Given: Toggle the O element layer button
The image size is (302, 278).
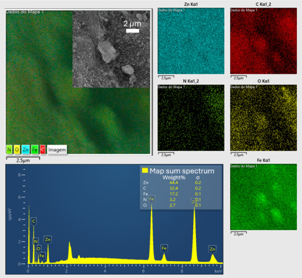Looking at the screenshot, I should (x=17, y=150).
